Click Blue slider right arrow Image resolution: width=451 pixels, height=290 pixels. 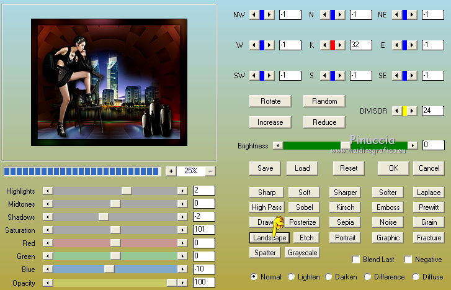[x=182, y=269]
